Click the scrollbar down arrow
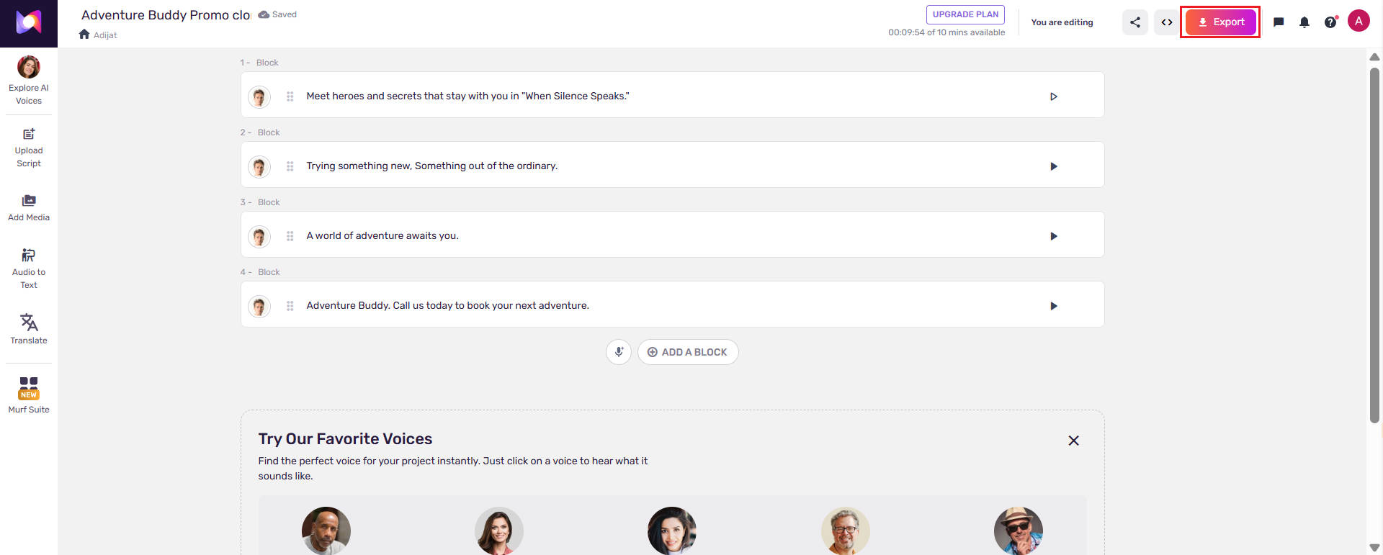The width and height of the screenshot is (1383, 555). click(1374, 548)
